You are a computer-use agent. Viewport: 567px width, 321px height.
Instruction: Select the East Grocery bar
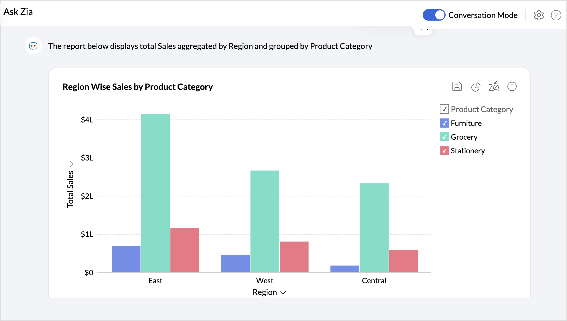[155, 193]
